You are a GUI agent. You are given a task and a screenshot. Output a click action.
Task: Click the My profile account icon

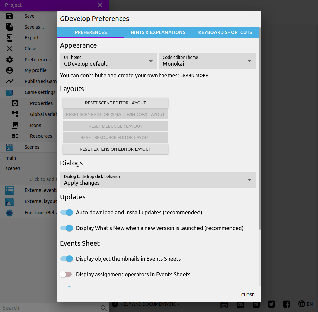point(10,70)
